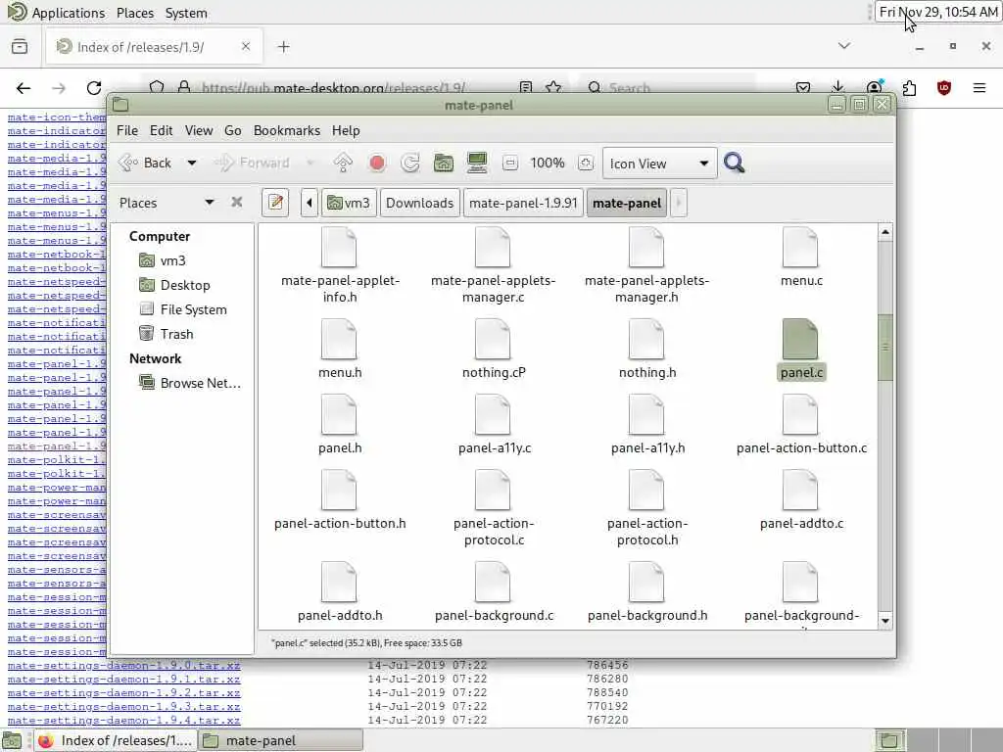
Task: Click the uBlock Origin extension icon
Action: (x=944, y=87)
